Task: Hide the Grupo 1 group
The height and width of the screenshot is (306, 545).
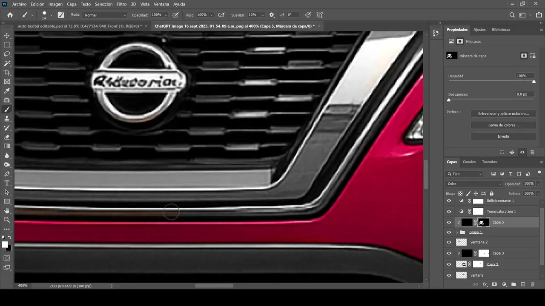Action: click(449, 232)
